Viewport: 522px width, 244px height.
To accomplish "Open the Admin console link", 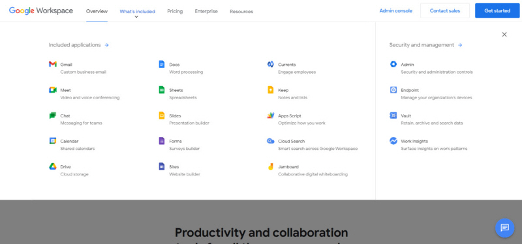I will (395, 10).
